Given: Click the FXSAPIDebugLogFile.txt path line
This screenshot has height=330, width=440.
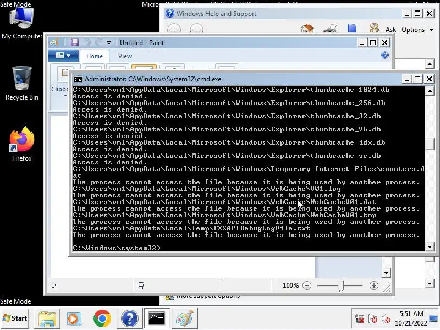Looking at the screenshot, I should pos(191,228).
